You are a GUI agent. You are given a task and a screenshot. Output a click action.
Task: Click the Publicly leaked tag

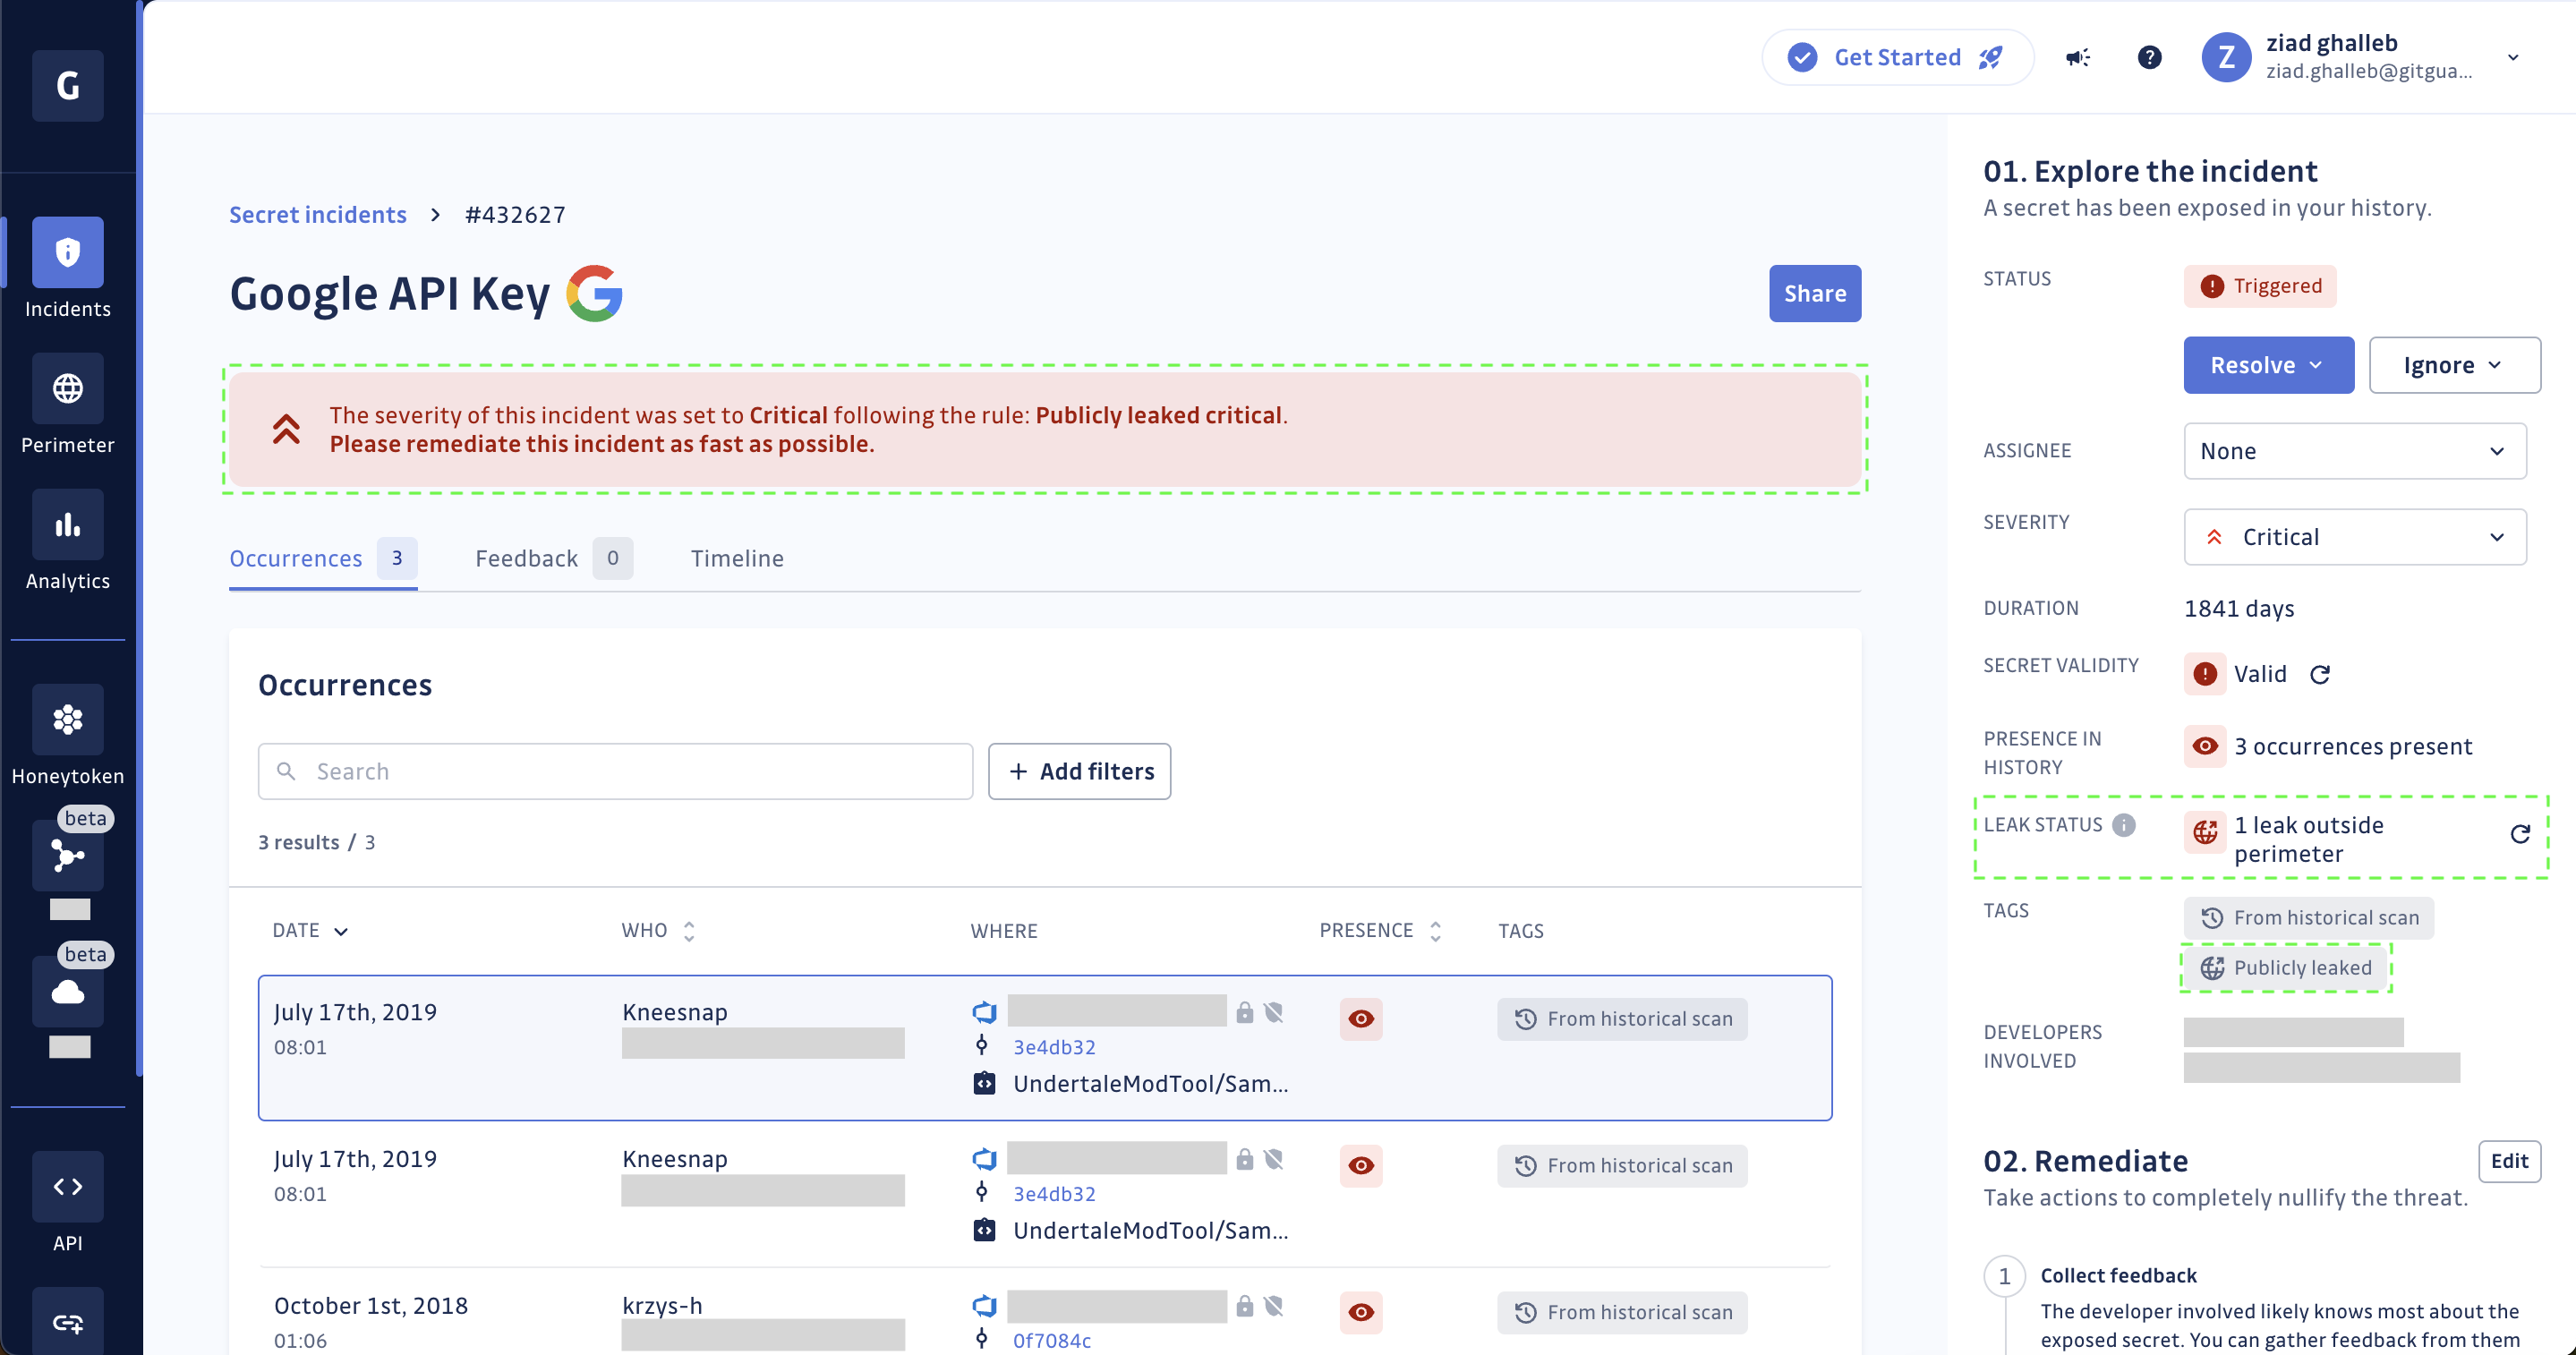click(x=2285, y=968)
